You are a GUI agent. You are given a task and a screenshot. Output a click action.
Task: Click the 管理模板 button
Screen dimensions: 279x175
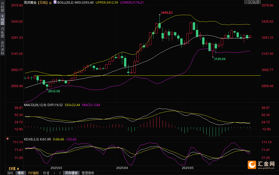[x=88, y=173]
